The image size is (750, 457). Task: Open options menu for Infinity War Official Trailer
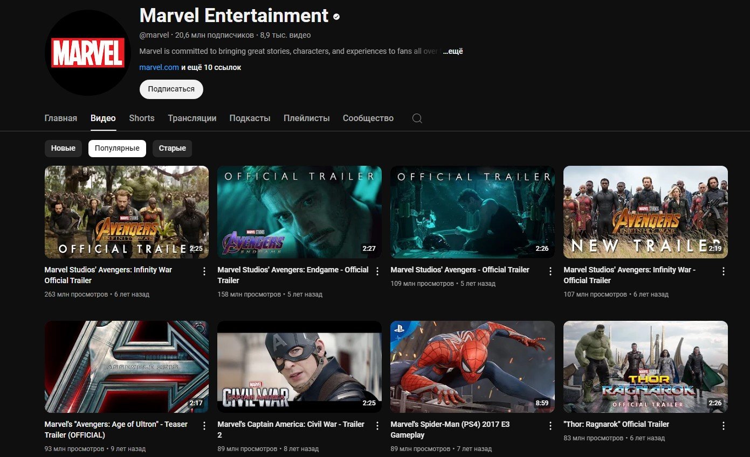[x=204, y=271]
